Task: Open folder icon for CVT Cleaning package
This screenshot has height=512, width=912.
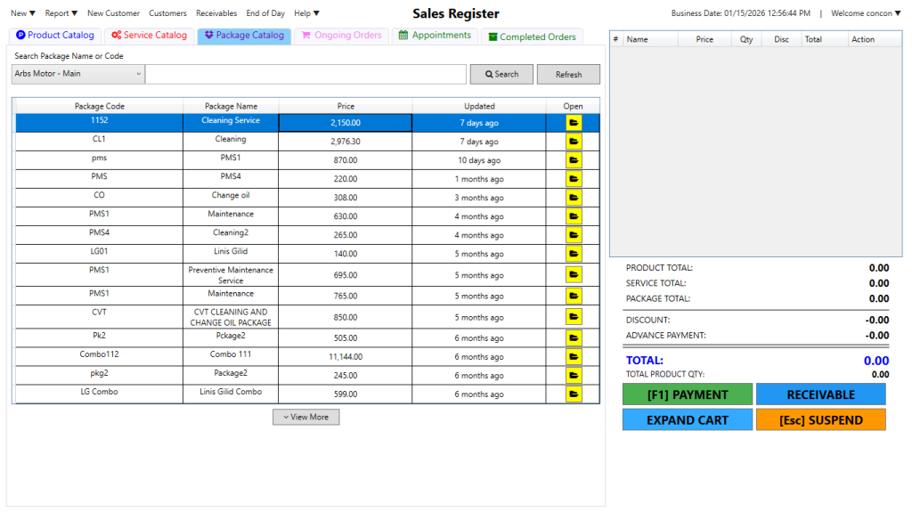Action: coord(574,318)
